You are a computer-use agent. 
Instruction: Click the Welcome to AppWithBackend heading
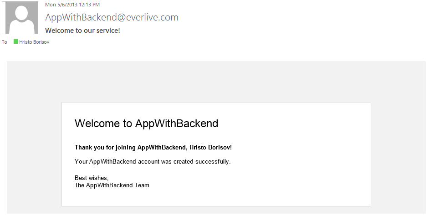tap(146, 123)
